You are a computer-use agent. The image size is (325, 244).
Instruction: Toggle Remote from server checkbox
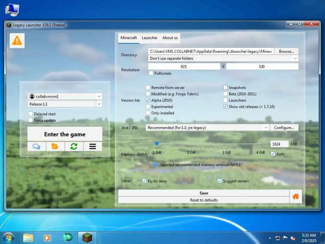pyautogui.click(x=148, y=87)
